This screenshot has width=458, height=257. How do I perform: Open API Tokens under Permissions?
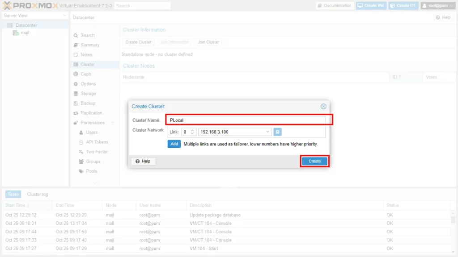pos(97,142)
